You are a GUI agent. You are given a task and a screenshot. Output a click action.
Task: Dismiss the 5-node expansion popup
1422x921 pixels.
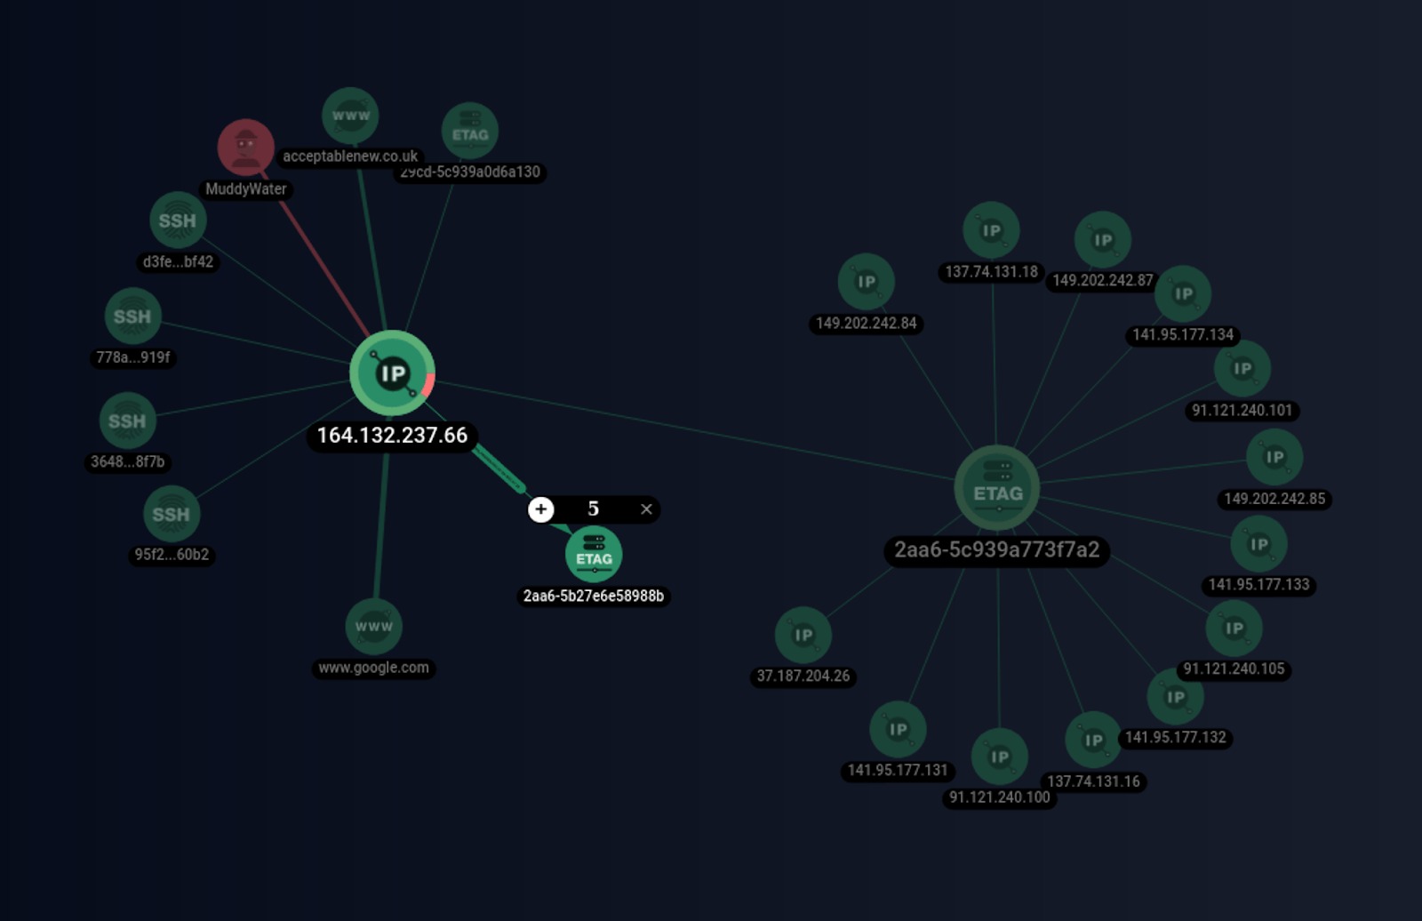[646, 509]
